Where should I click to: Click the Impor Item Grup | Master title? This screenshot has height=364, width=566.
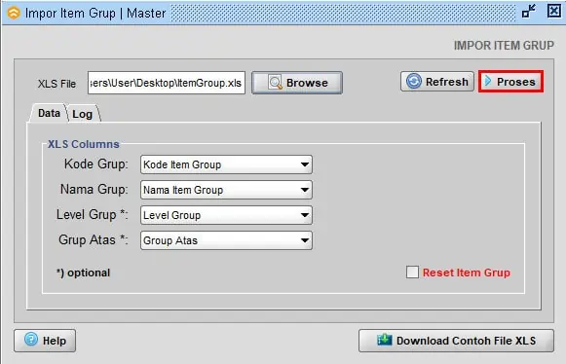pos(95,14)
